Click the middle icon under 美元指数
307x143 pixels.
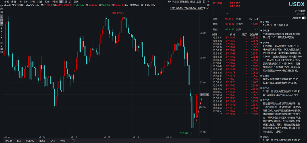pos(301,14)
